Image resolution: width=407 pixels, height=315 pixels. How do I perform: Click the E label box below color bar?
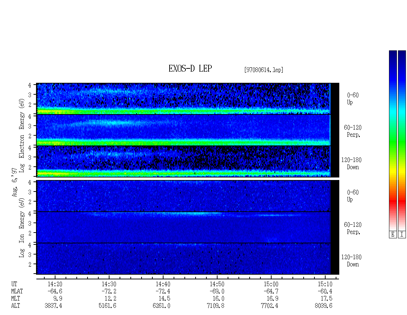tap(393, 234)
